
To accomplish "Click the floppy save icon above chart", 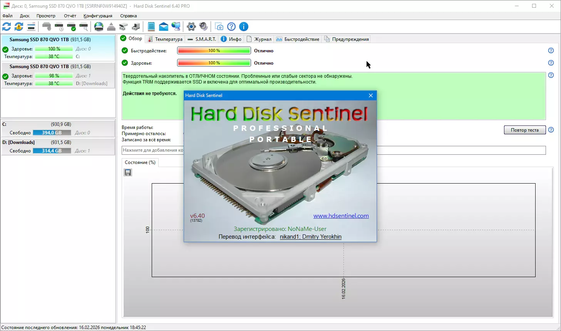I will (x=128, y=172).
